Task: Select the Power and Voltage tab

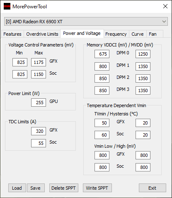Action: click(x=82, y=33)
